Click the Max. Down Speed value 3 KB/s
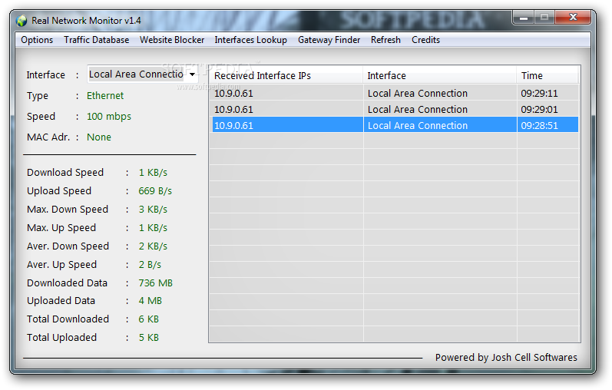Image resolution: width=612 pixels, height=390 pixels. tap(153, 210)
